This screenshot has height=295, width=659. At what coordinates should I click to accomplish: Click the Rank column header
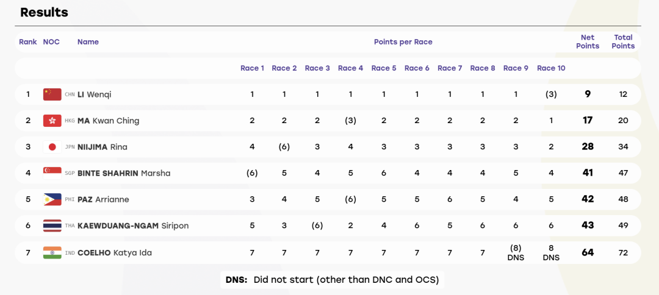pos(28,42)
